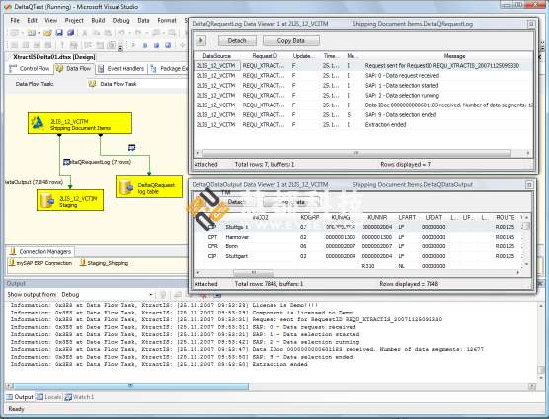Click the Cut scissors toolbar icon
This screenshot has width=549, height=419.
[x=85, y=34]
